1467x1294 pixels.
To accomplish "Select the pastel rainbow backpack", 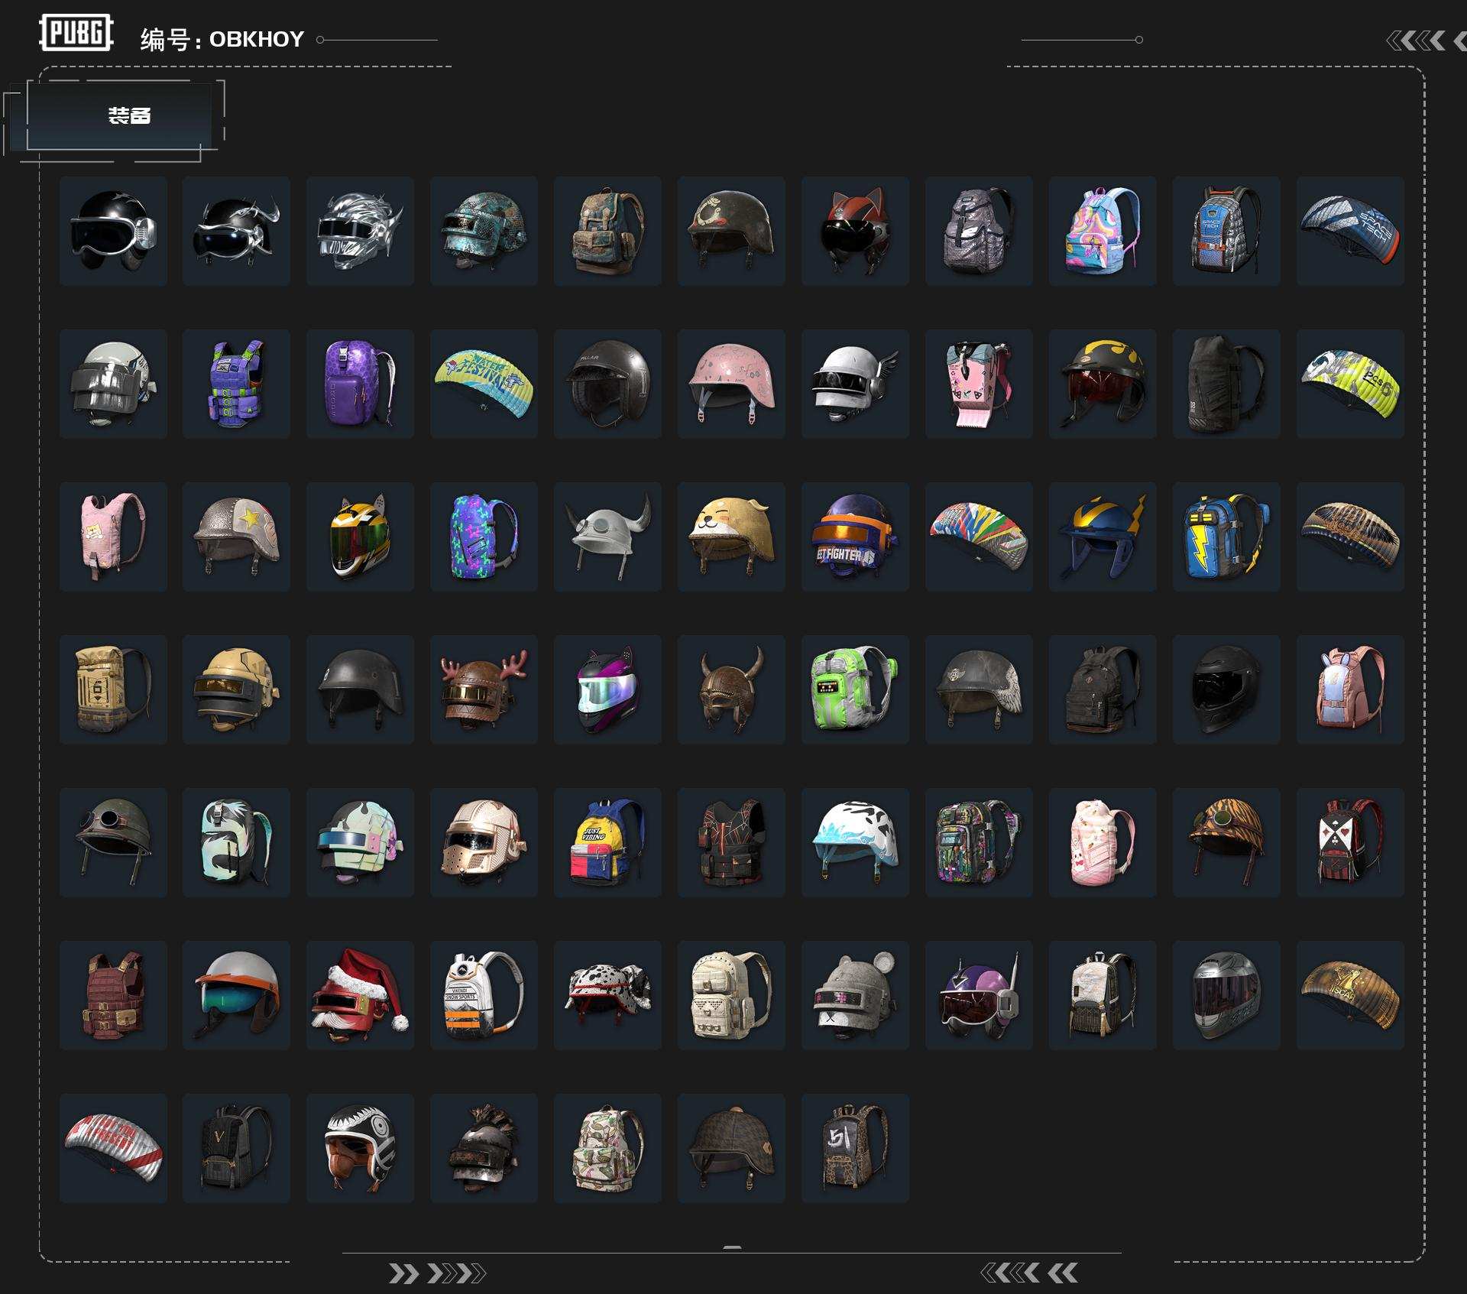I will point(1103,231).
